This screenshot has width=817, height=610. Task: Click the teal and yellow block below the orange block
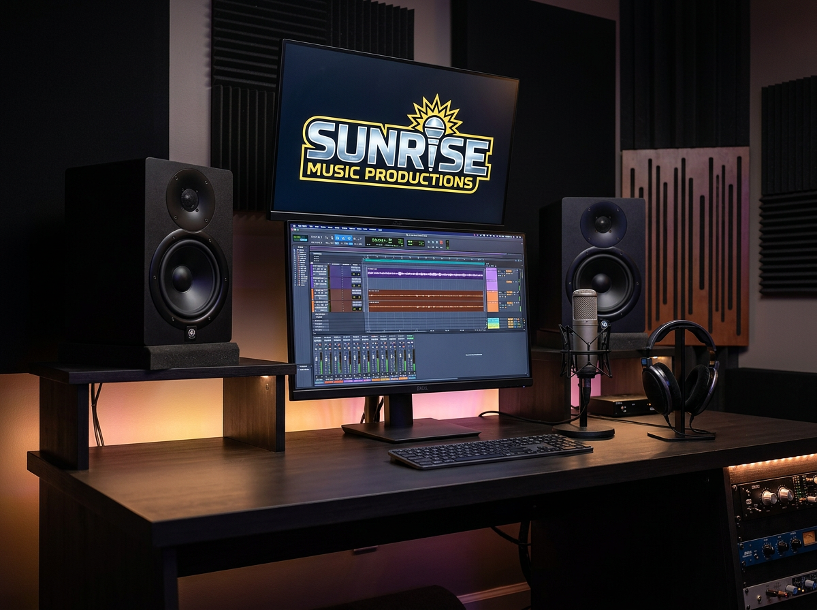point(494,323)
